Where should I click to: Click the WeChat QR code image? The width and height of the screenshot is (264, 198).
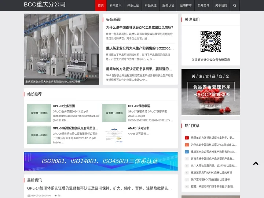click(x=211, y=41)
